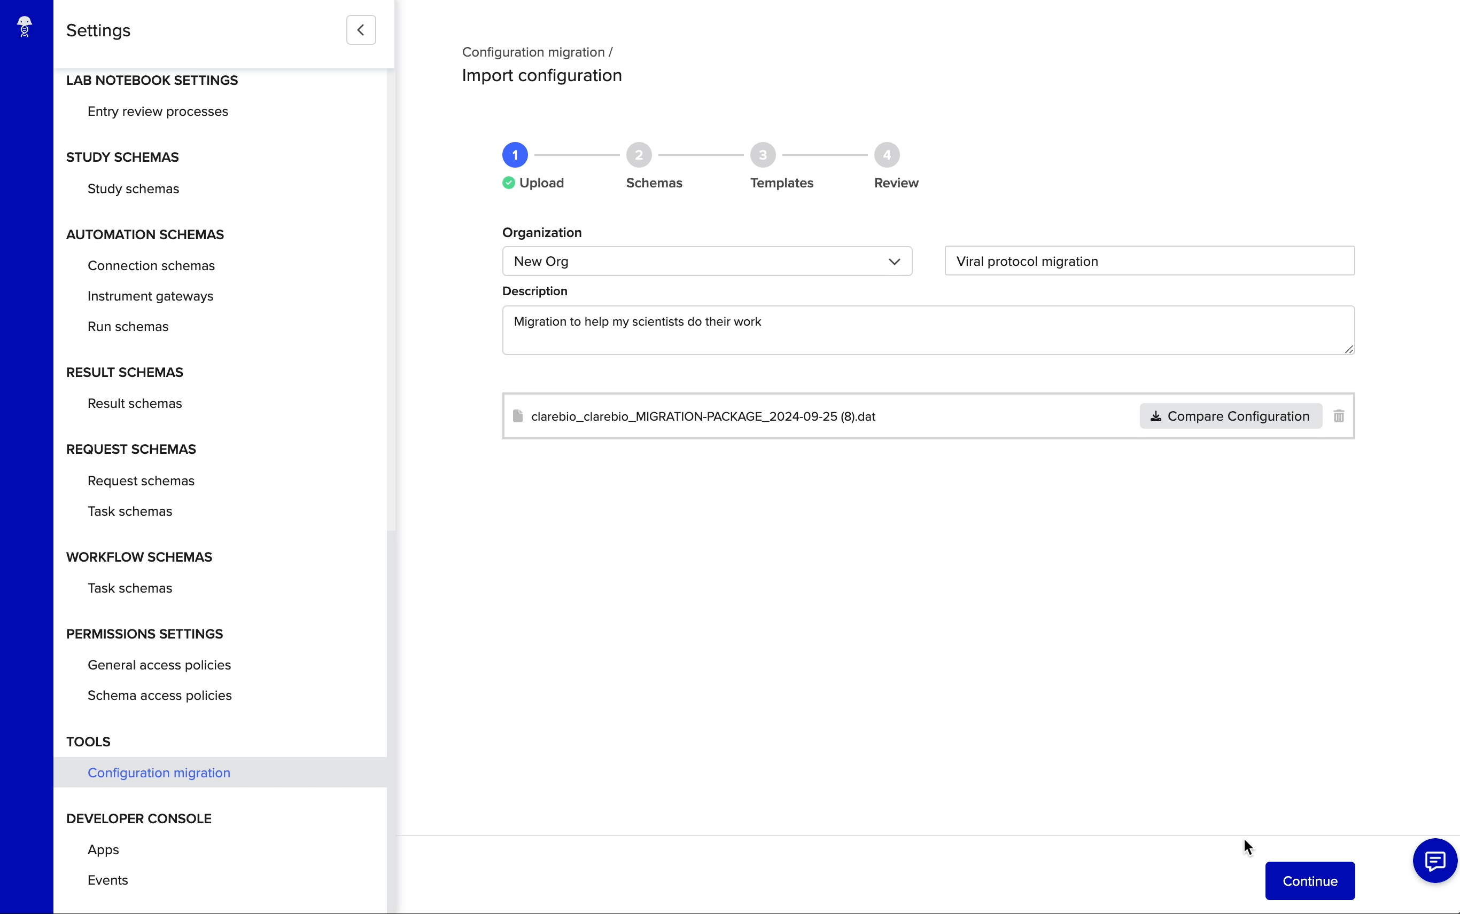Click the document icon on the migration package row

click(517, 415)
